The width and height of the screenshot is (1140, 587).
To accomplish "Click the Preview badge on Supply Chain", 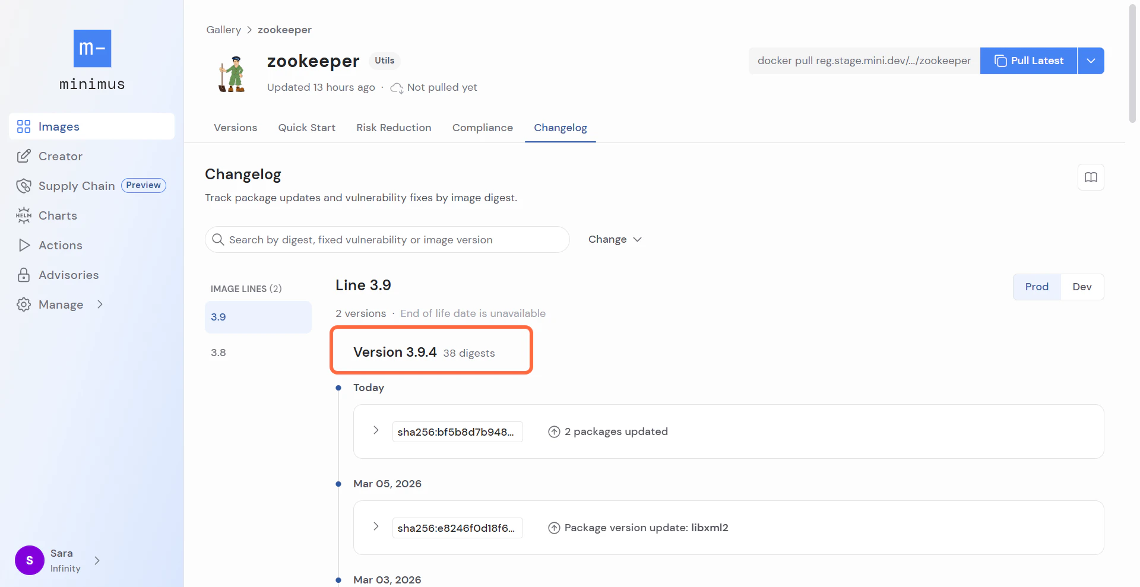I will [143, 185].
